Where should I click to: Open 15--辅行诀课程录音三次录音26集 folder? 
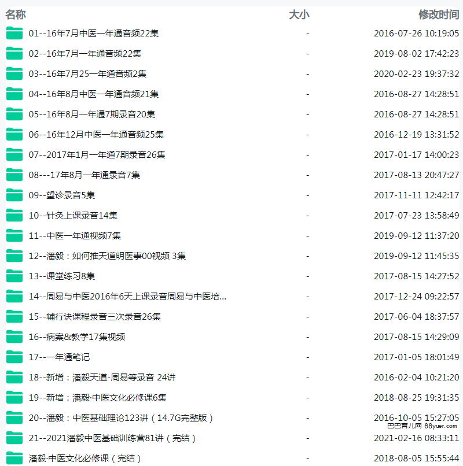(x=95, y=316)
